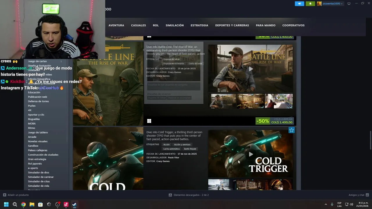
Task: Open Elementos descargados downloads status
Action: [x=189, y=195]
